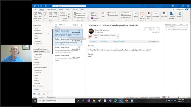This screenshot has width=191, height=107.
Task: Send message to OneNote
Action: 95,18
